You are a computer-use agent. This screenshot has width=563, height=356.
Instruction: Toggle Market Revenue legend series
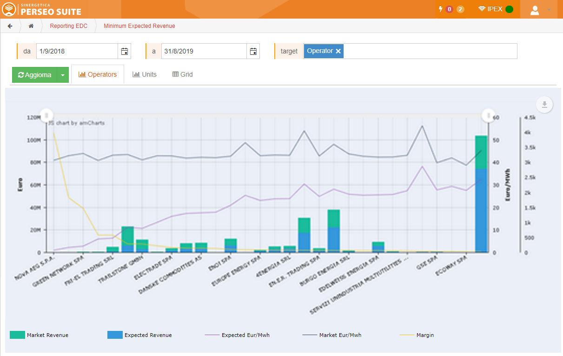click(39, 335)
